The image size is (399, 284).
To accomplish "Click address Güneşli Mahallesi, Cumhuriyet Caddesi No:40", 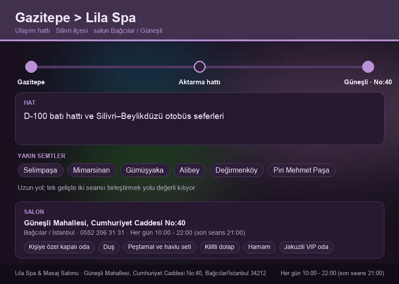I will coord(105,223).
